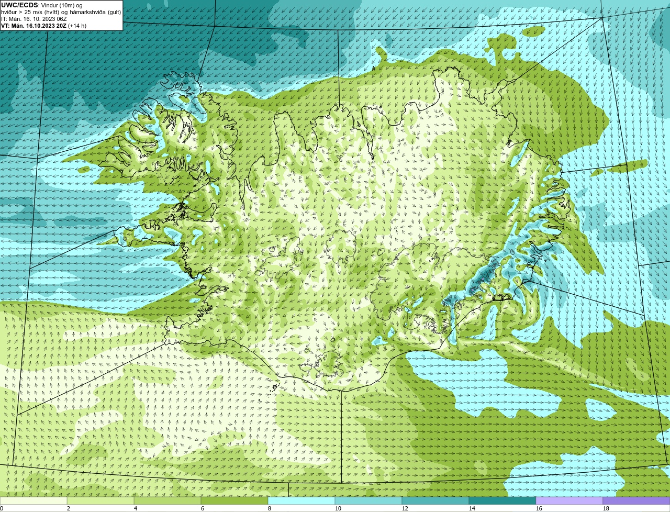Click the 8–10 m/s light cyan legend swatch

tap(301, 501)
